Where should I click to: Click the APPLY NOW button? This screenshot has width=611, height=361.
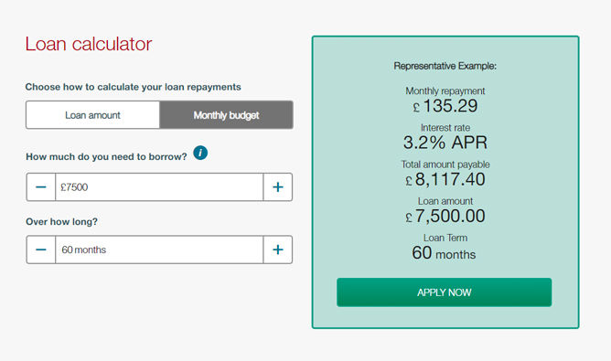click(445, 292)
